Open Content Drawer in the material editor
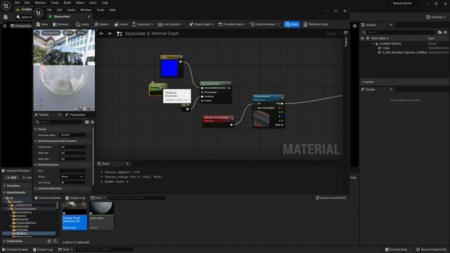450x253 pixels. (x=48, y=198)
